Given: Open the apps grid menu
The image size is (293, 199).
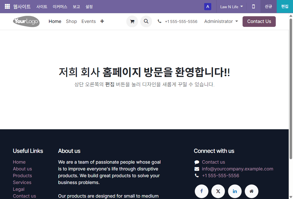Looking at the screenshot, I should [x=7, y=7].
